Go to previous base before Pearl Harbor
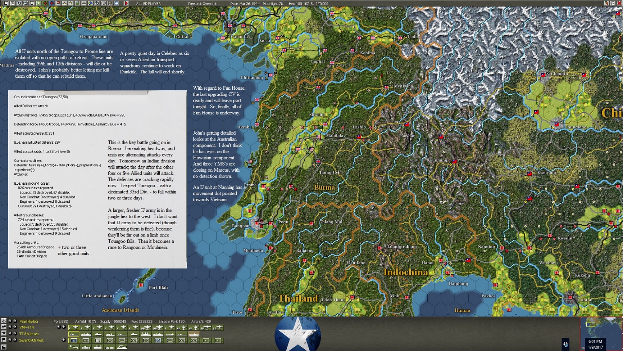Viewport: 623px width, 351px height. point(10,321)
